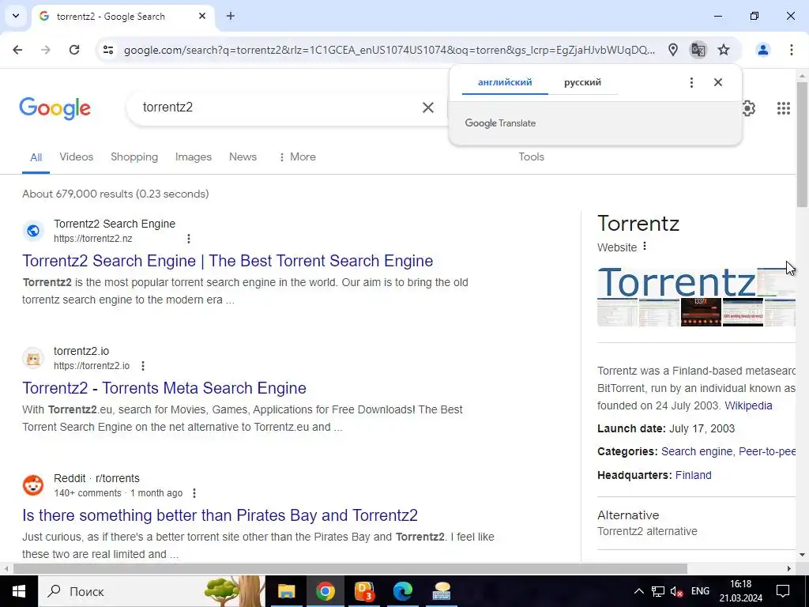Open translate popup options three-dot menu

(x=691, y=82)
